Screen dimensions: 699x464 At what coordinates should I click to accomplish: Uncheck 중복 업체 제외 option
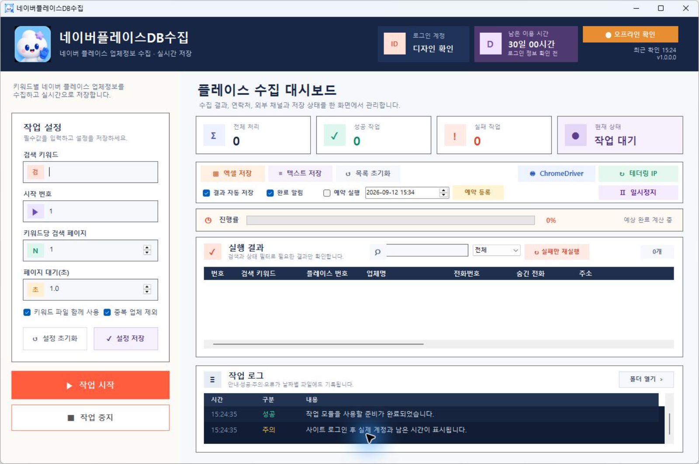(107, 312)
